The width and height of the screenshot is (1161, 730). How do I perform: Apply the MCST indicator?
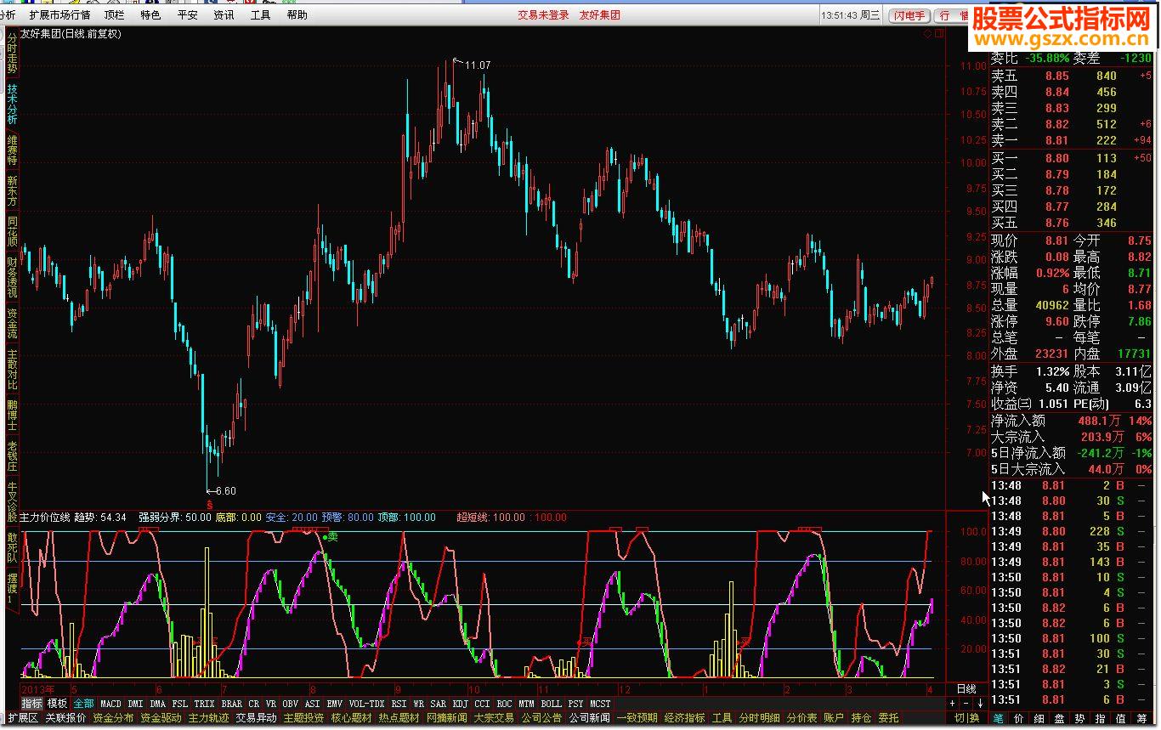pyautogui.click(x=600, y=704)
